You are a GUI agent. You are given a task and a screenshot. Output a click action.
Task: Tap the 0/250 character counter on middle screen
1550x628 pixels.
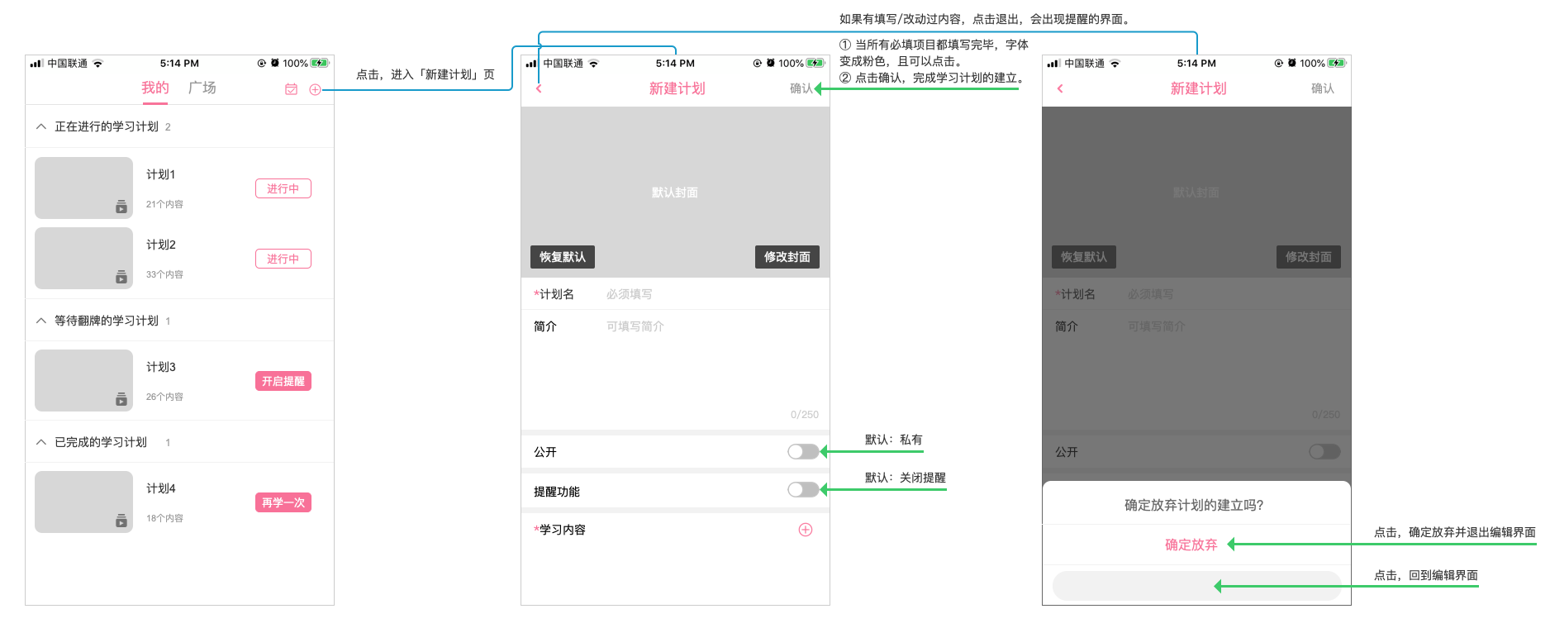point(804,415)
